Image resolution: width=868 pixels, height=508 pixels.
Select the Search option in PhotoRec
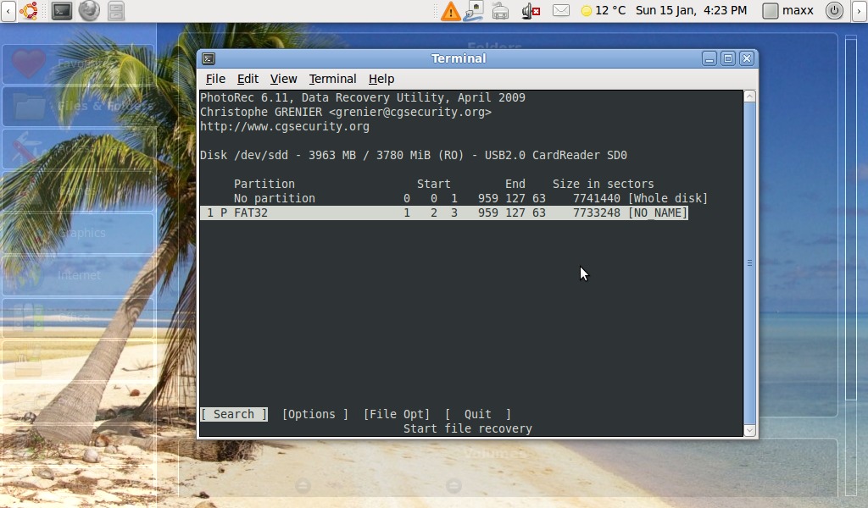[x=234, y=414]
